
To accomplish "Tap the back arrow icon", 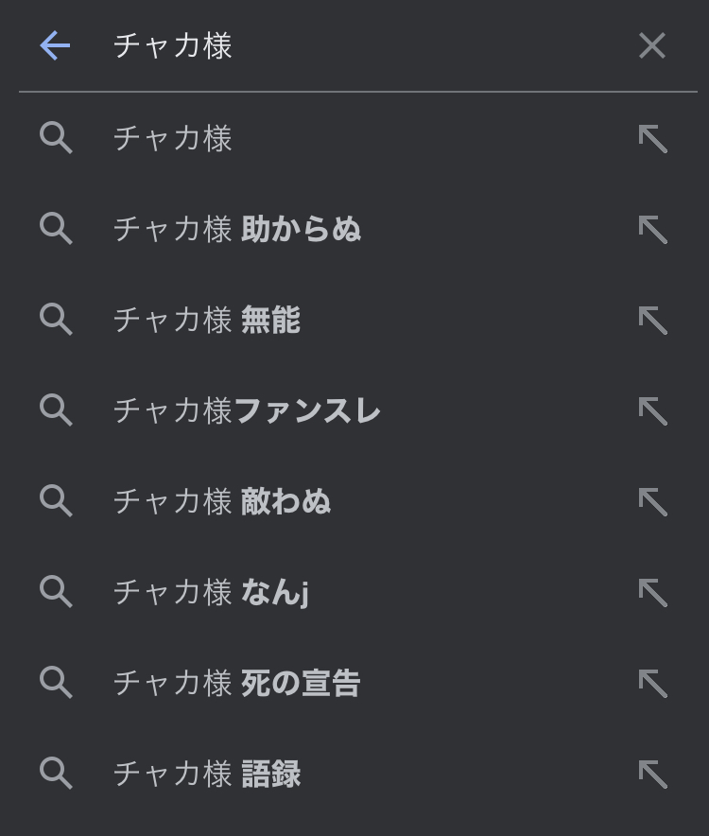I will [55, 45].
